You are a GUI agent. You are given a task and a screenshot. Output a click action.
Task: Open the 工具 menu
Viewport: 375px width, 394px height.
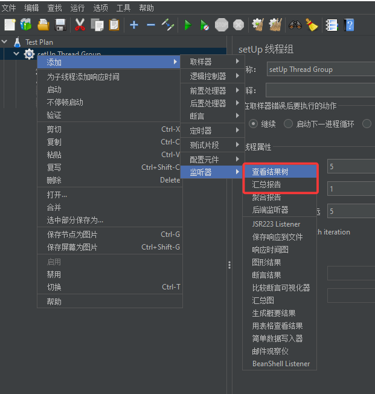coord(123,8)
